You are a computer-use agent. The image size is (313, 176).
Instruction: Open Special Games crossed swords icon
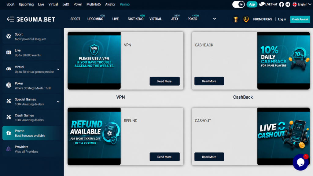tap(9, 101)
